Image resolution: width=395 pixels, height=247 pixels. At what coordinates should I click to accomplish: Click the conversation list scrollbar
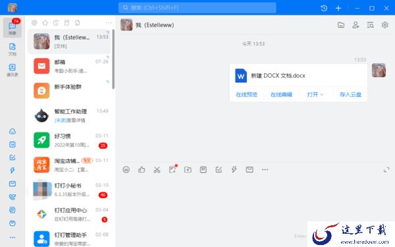[113, 59]
